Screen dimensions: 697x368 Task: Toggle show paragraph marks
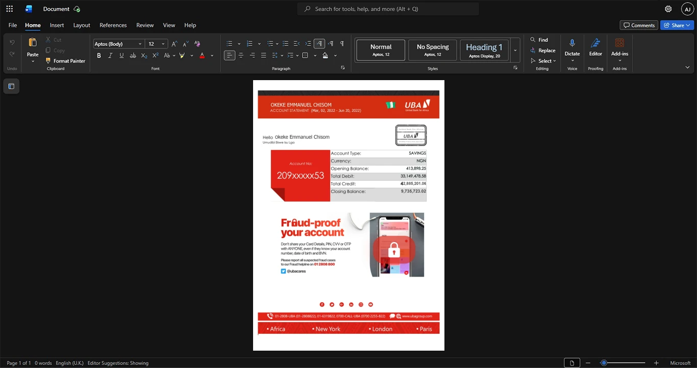[342, 44]
